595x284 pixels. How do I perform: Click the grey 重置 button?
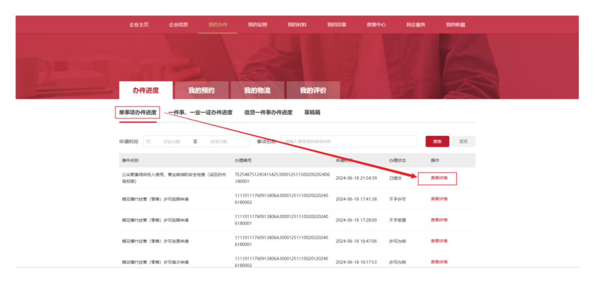463,142
